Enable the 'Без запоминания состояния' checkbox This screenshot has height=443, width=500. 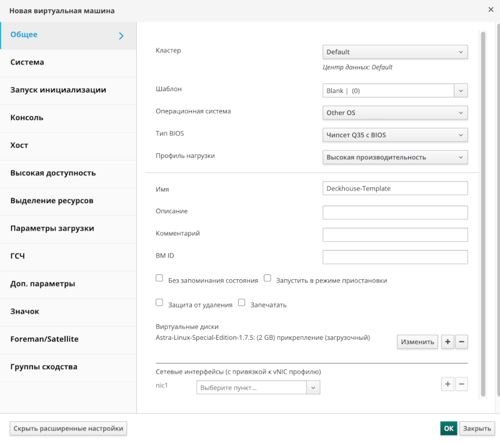(x=159, y=279)
